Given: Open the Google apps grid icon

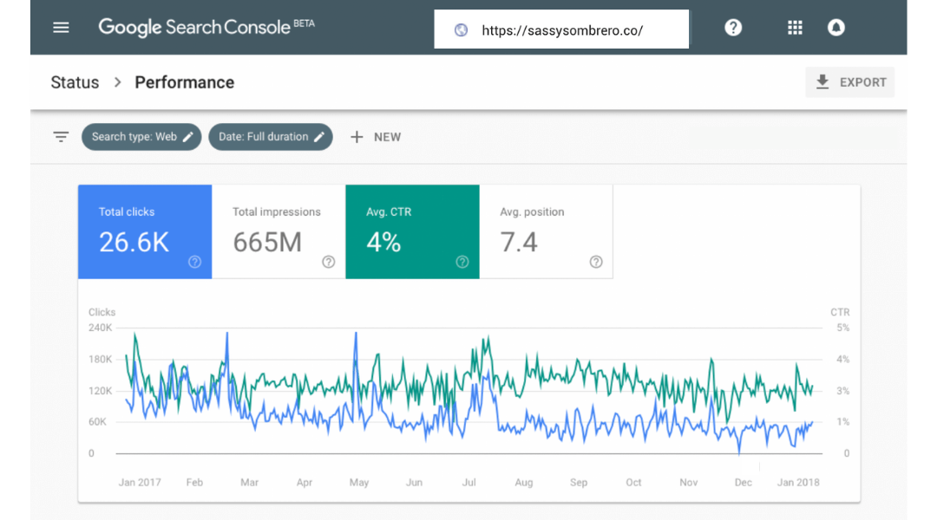Looking at the screenshot, I should [795, 28].
